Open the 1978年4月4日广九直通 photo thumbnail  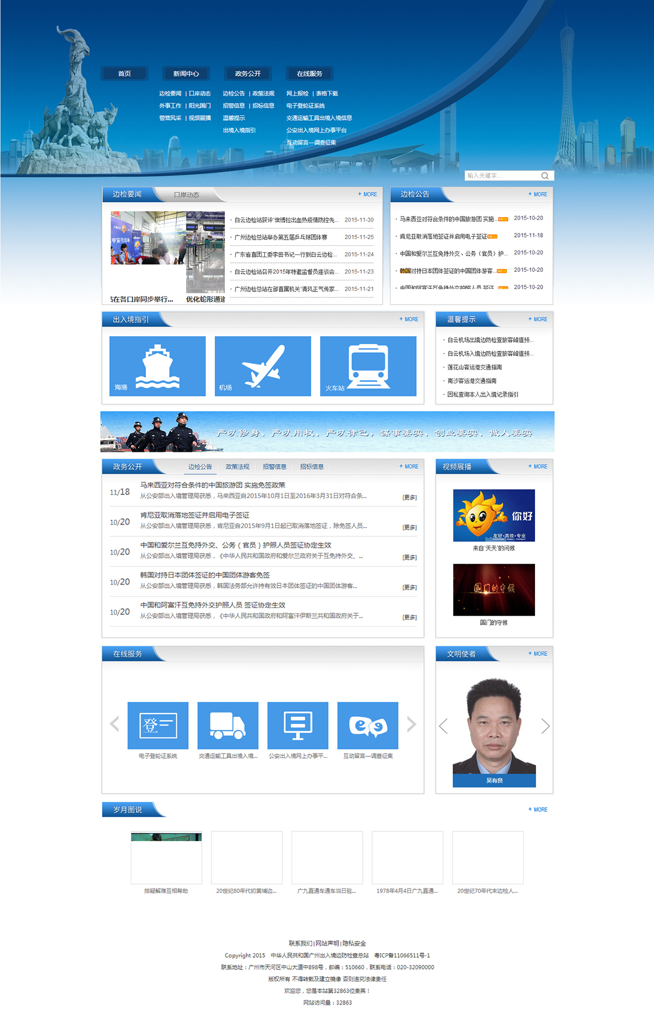tap(408, 857)
